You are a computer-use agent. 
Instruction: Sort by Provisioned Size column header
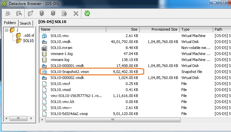[x=160, y=29]
